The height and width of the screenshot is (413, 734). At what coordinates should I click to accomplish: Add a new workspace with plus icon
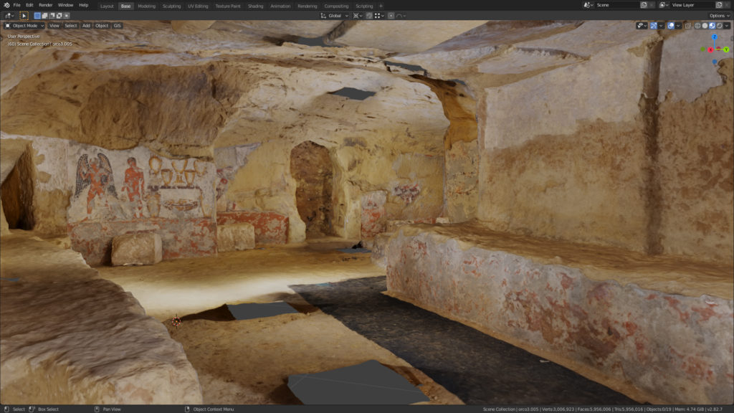point(381,6)
